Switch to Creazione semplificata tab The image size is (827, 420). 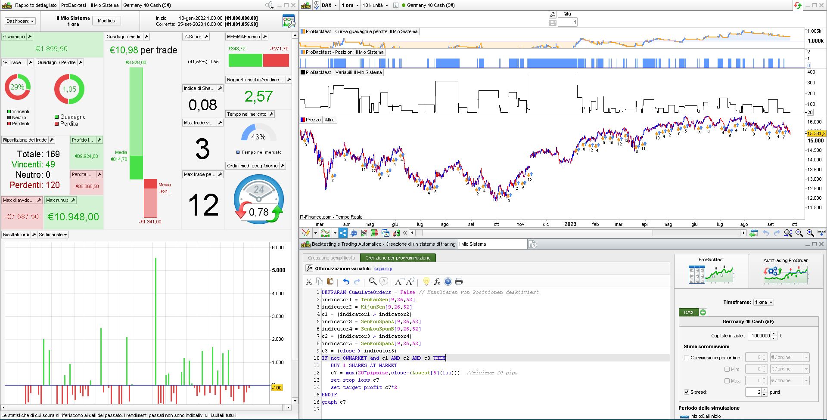tap(331, 258)
